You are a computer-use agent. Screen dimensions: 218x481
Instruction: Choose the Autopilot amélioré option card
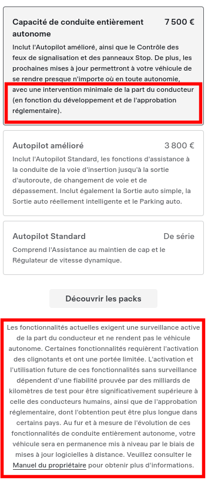click(103, 173)
